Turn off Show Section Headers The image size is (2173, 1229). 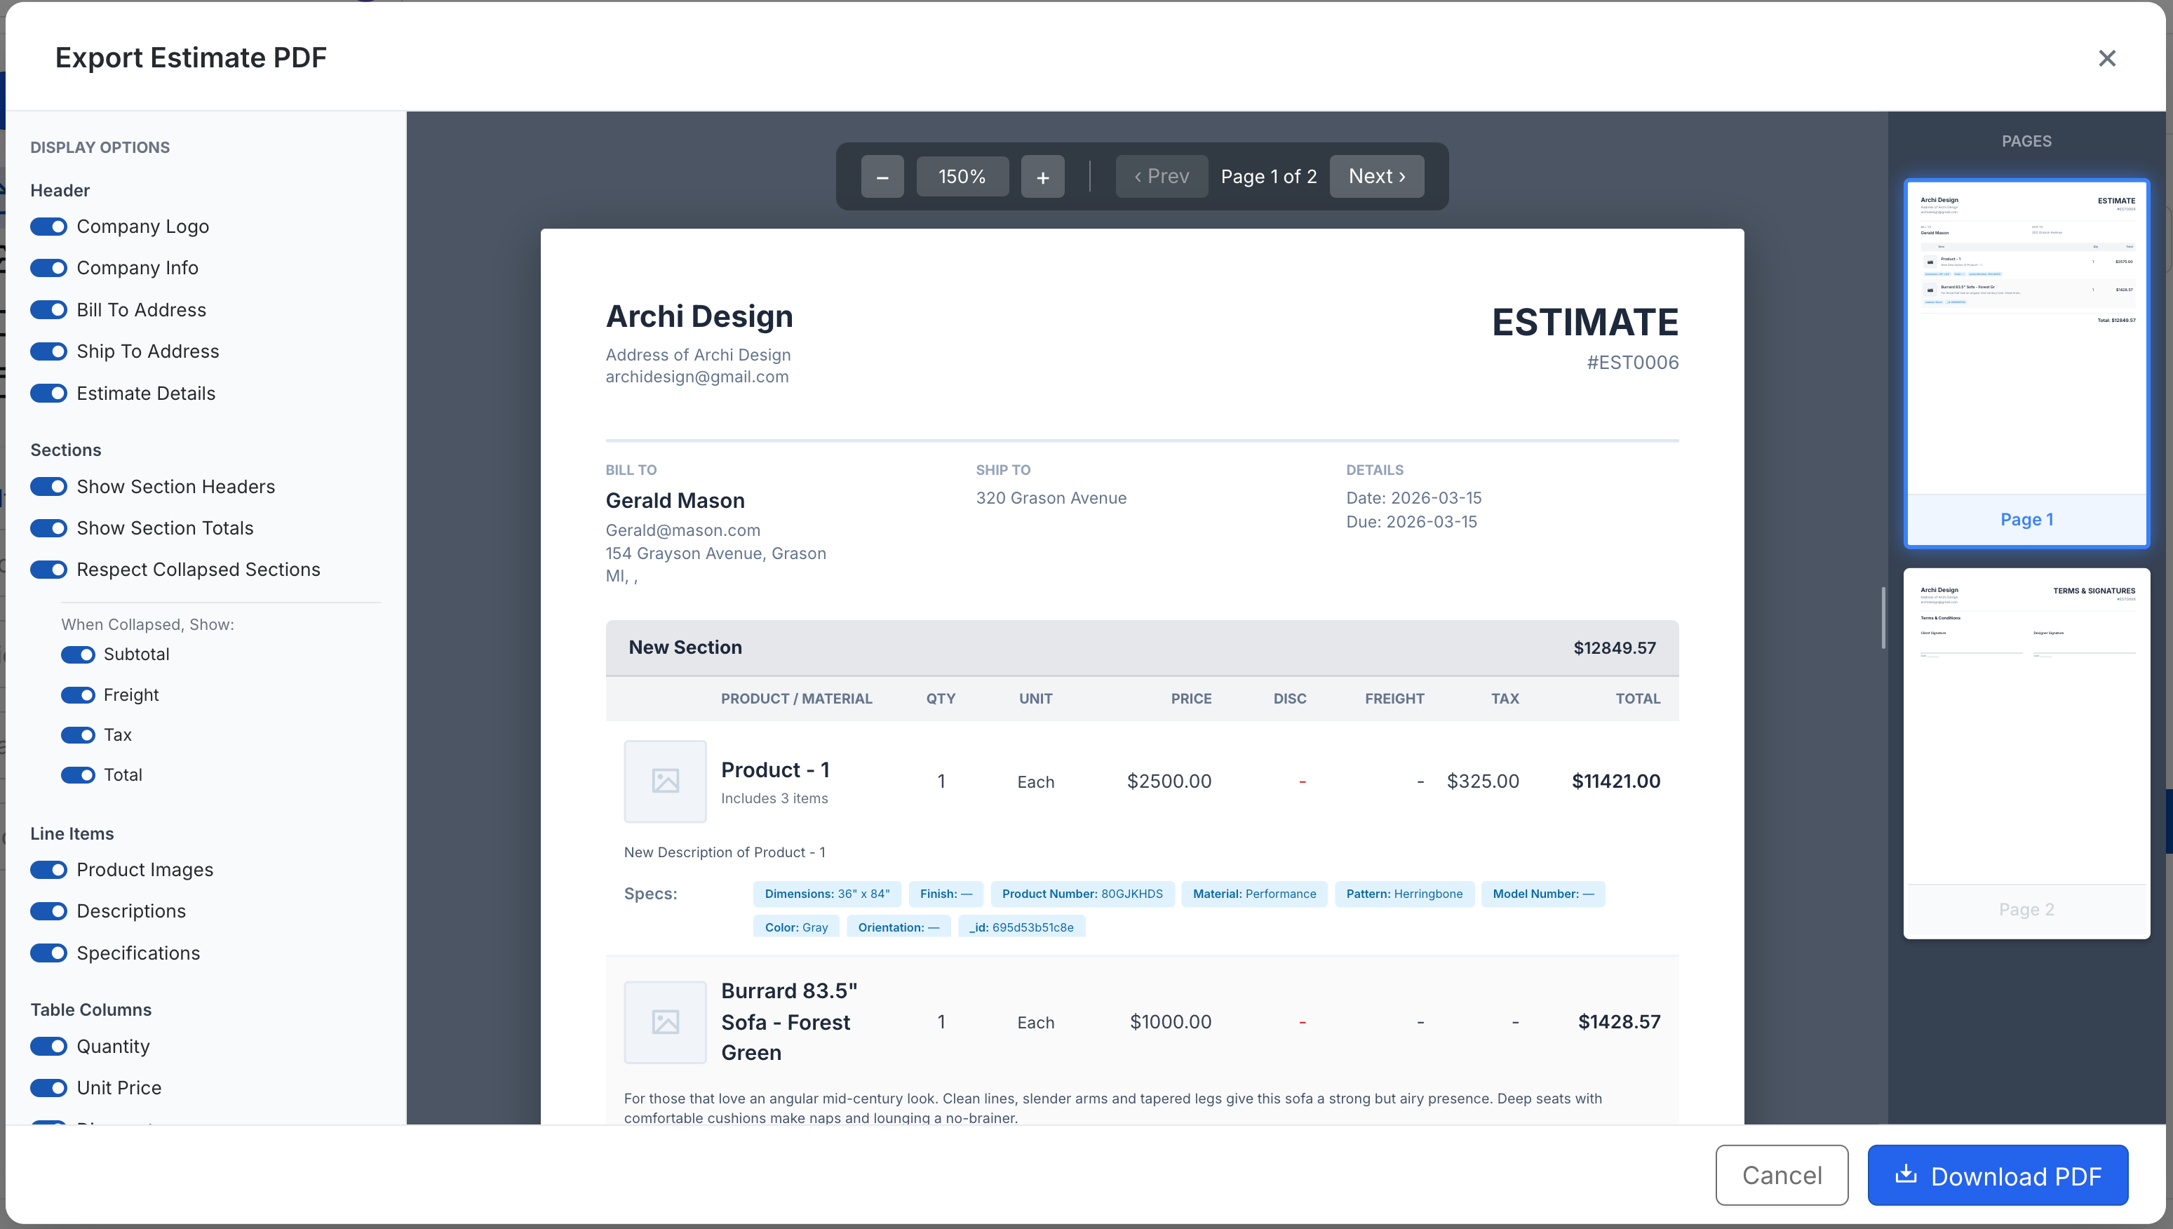tap(49, 486)
